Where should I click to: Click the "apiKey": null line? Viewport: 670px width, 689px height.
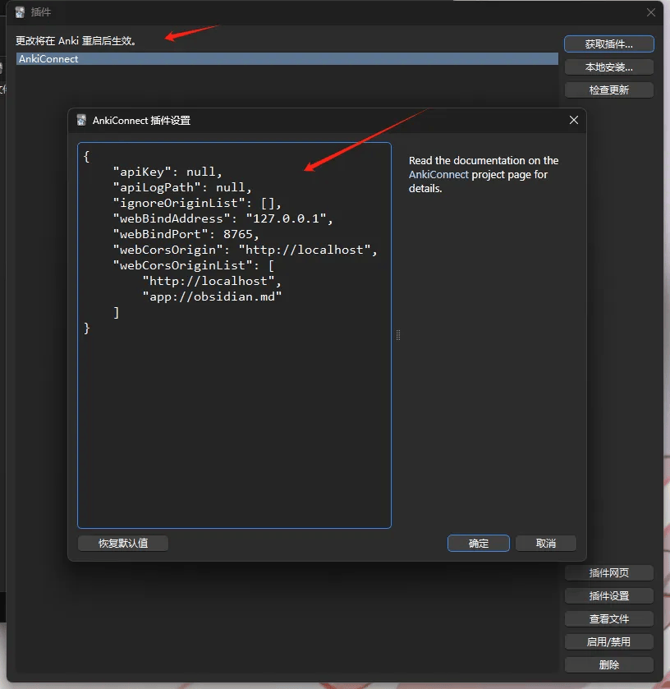(x=167, y=172)
